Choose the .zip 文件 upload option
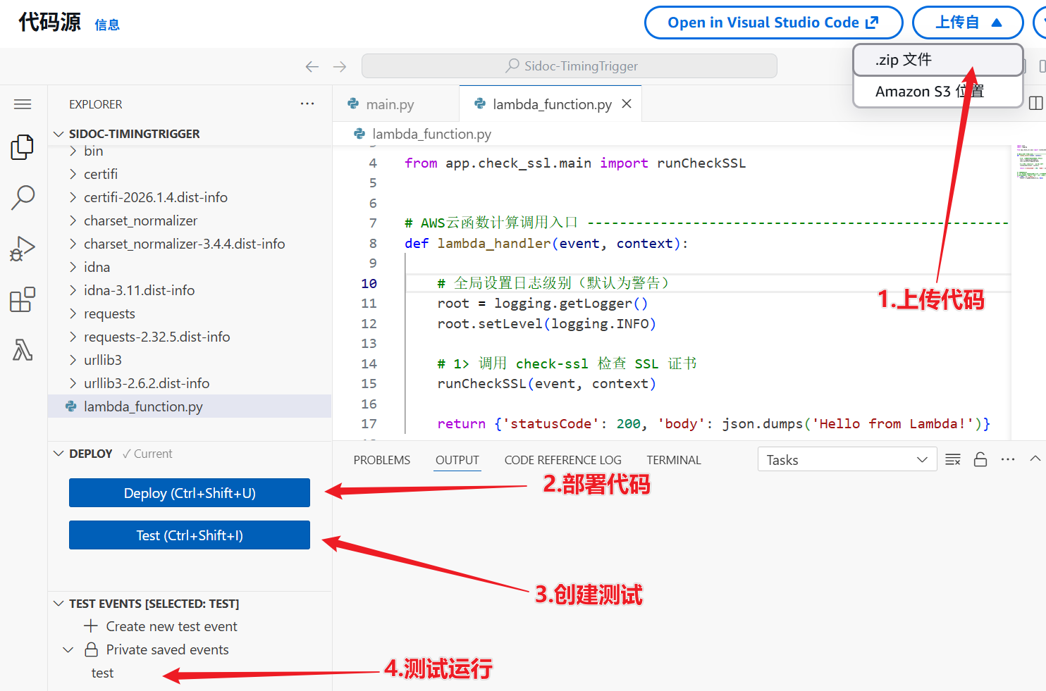This screenshot has width=1046, height=691. click(x=903, y=60)
